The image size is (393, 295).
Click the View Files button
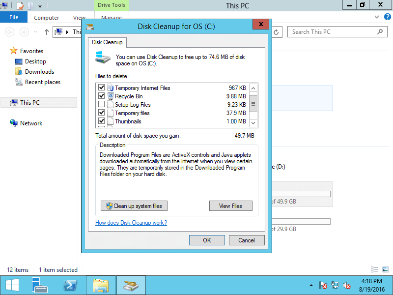[230, 206]
